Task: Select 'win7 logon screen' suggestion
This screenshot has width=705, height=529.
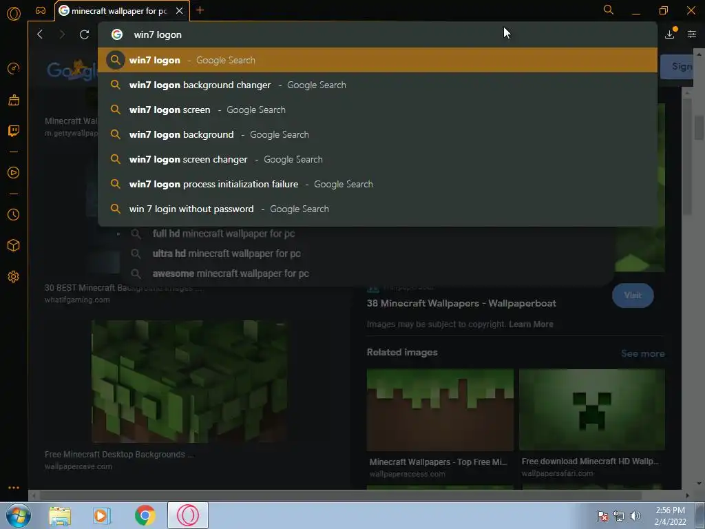Action: click(378, 110)
